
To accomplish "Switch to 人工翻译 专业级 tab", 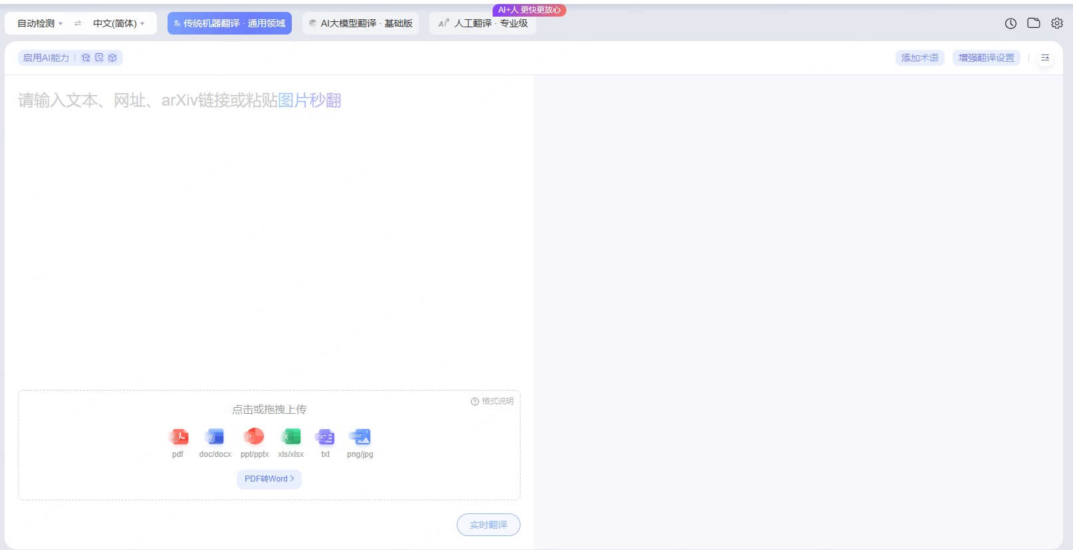I will point(483,23).
